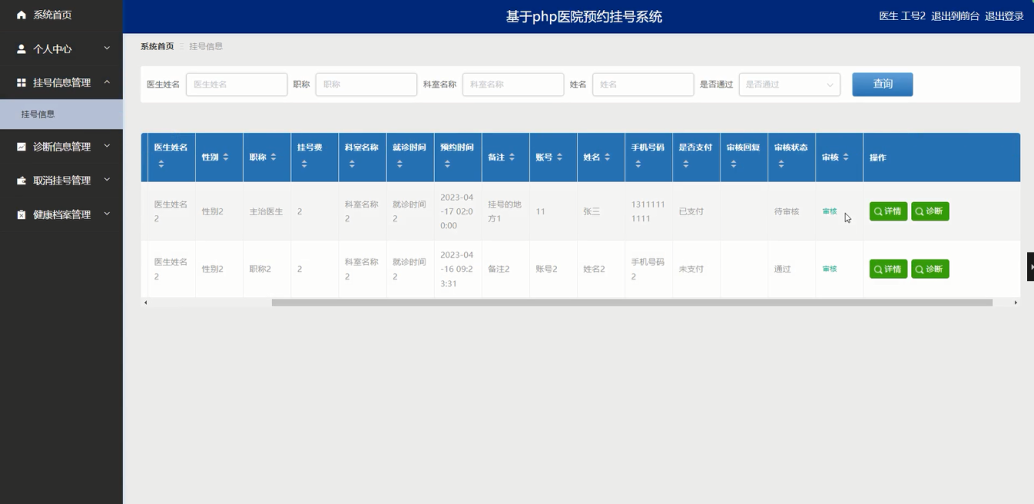Select 挂号信息 submenu item
This screenshot has width=1034, height=504.
pos(61,114)
